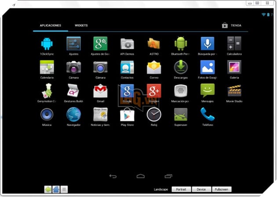Open Marcación por voz app
Viewport: 277px width, 197px height.
coord(181,91)
